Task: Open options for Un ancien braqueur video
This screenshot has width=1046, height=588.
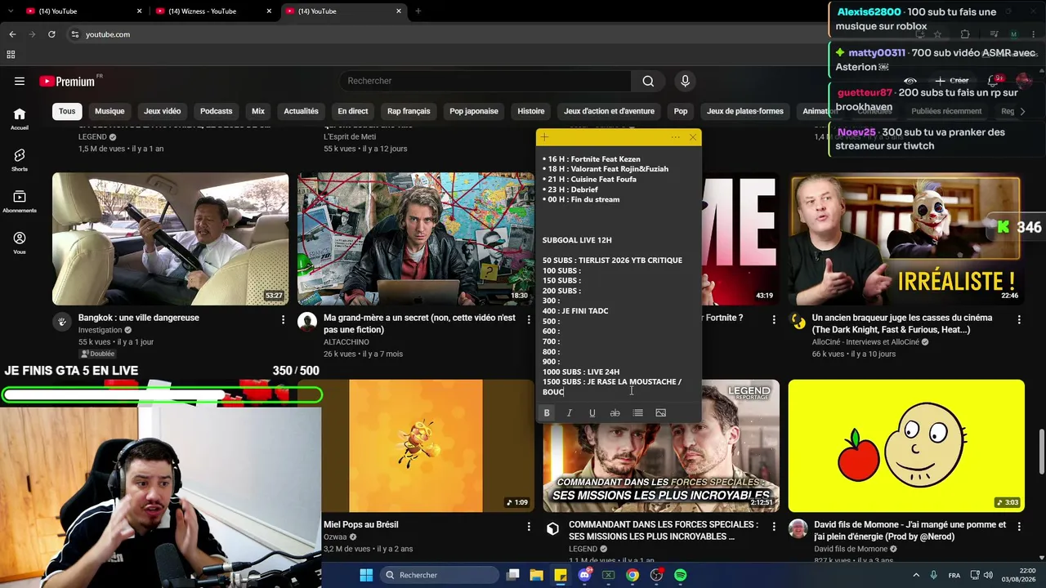Action: 1019,319
